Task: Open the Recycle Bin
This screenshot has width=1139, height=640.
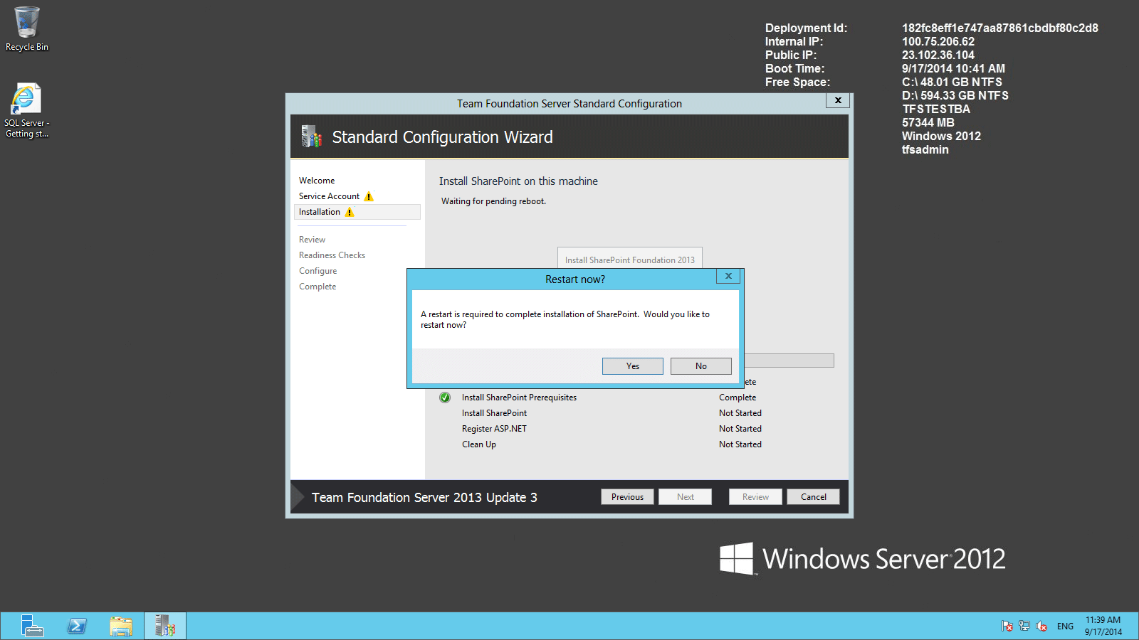Action: (x=26, y=21)
